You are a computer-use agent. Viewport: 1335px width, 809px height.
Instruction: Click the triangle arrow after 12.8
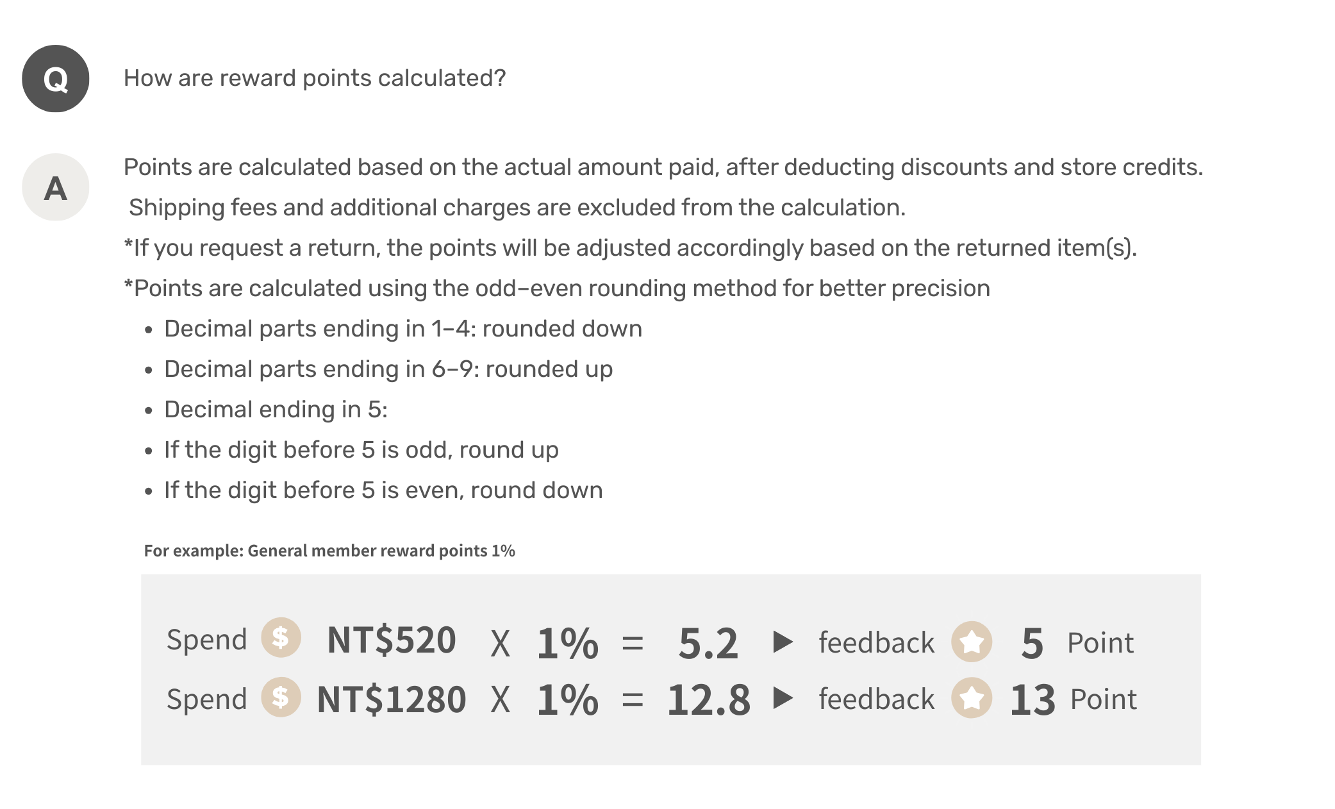coord(783,698)
